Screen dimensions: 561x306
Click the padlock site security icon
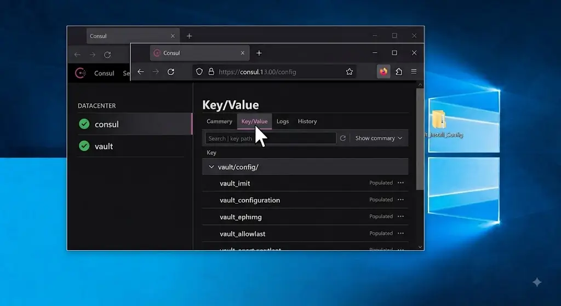point(211,72)
